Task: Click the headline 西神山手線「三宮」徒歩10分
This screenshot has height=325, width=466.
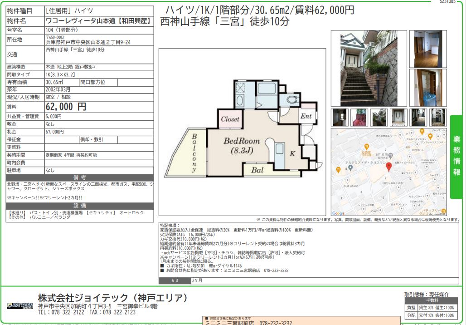Action: [x=225, y=21]
